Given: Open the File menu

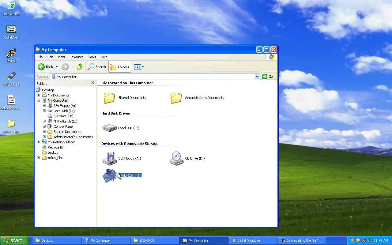Looking at the screenshot, I should 40,57.
